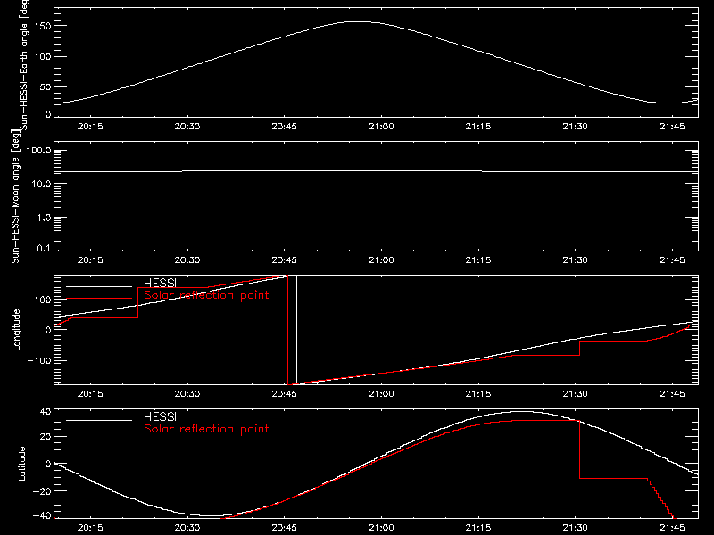The height and width of the screenshot is (535, 714).
Task: Click 20:30 time label under Longitude plot
Action: pyautogui.click(x=187, y=394)
